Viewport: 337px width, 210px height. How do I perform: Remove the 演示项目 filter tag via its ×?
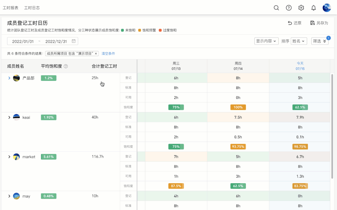pos(96,53)
